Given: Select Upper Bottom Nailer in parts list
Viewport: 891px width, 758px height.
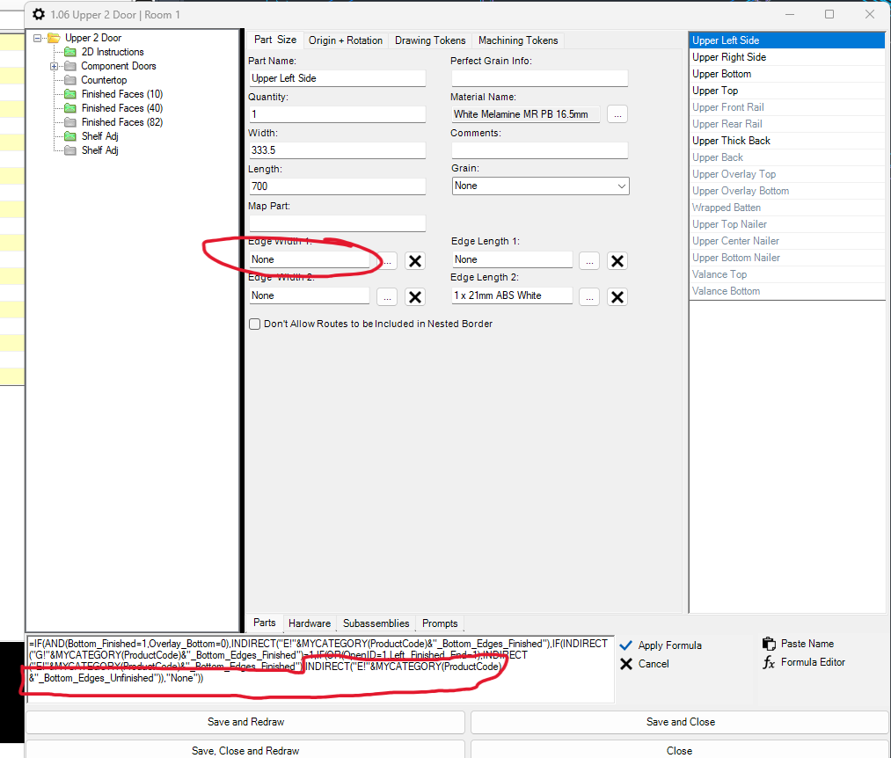Looking at the screenshot, I should tap(787, 258).
